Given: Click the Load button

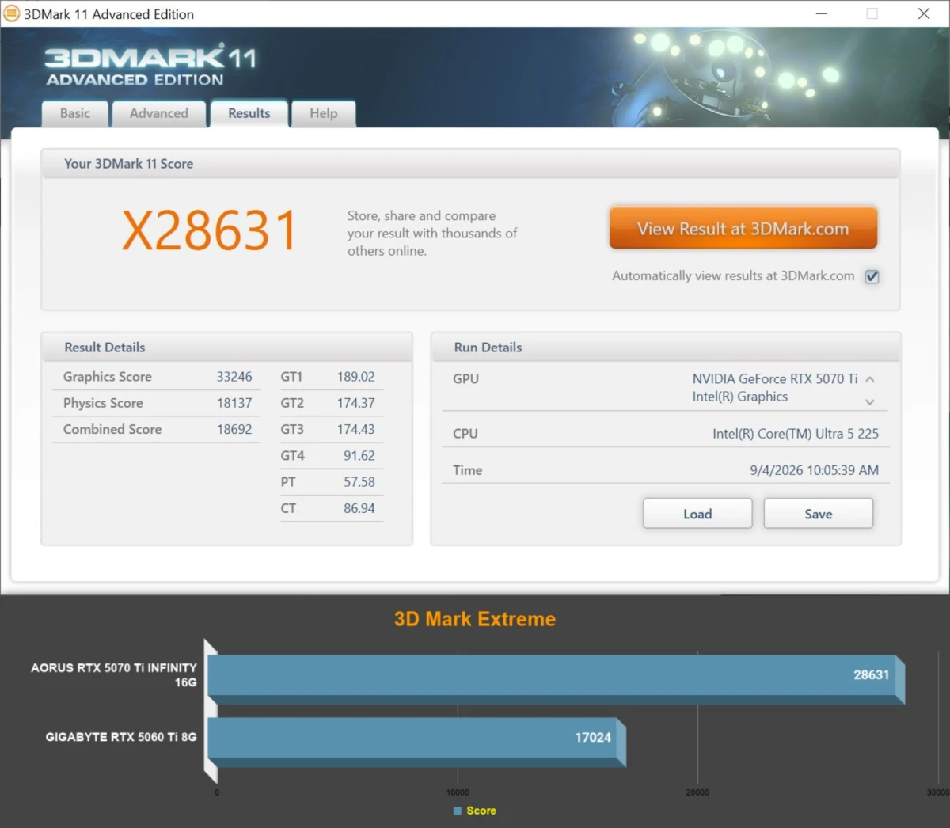Looking at the screenshot, I should [x=697, y=514].
